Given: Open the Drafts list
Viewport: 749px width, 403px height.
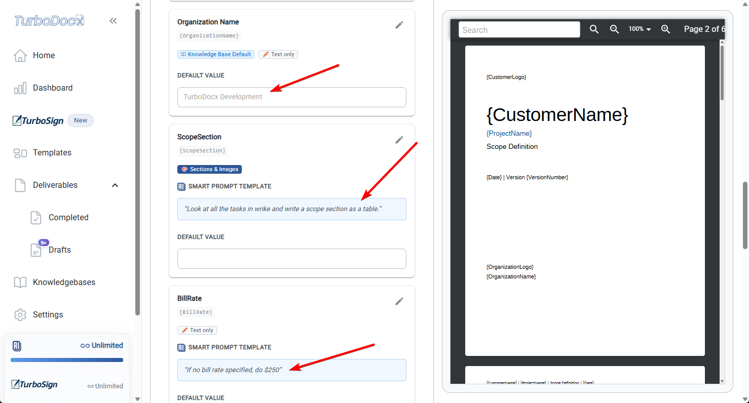Looking at the screenshot, I should [60, 249].
